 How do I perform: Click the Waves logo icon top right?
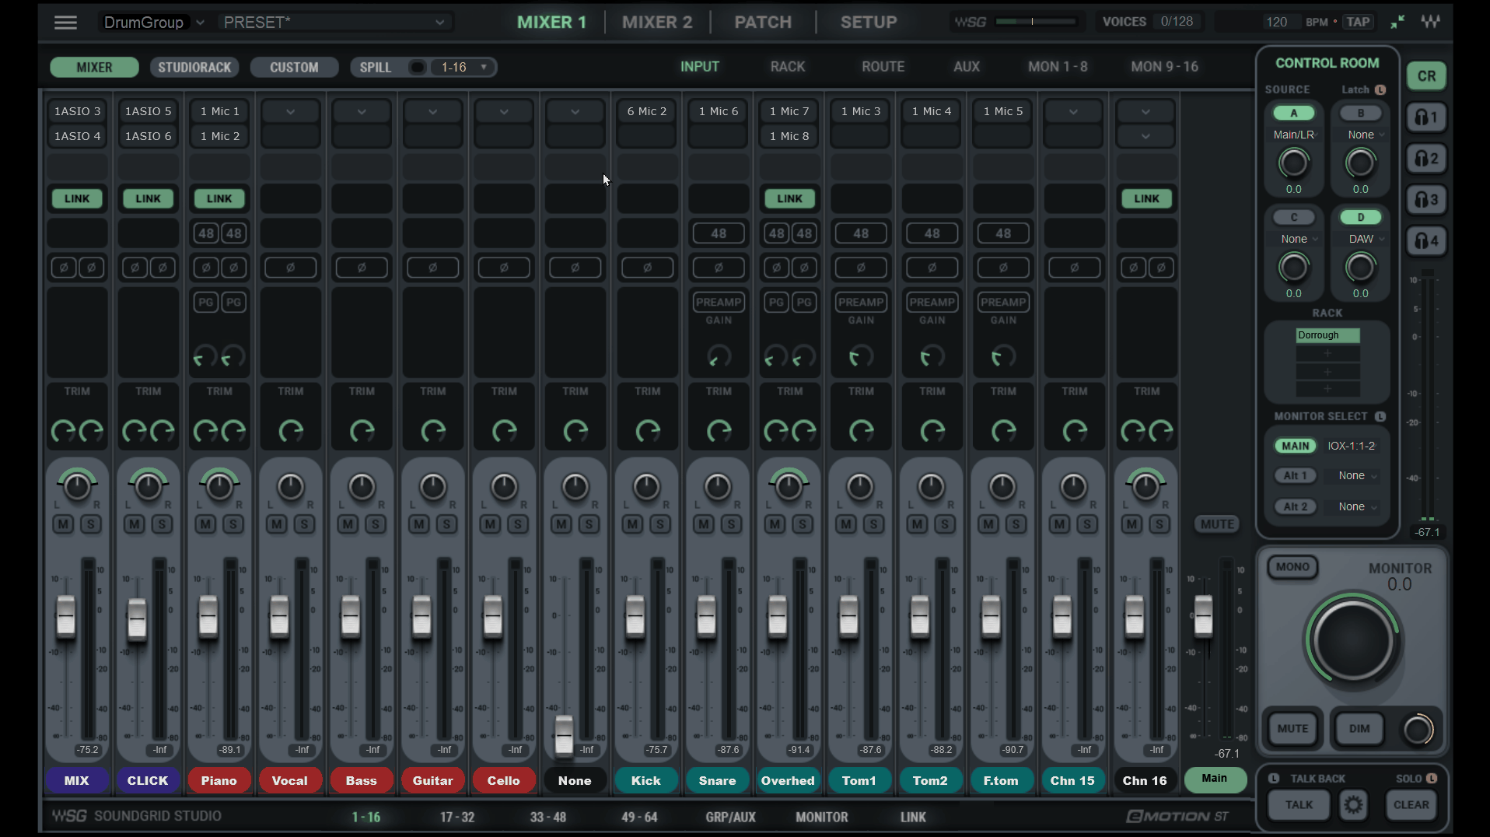1430,22
